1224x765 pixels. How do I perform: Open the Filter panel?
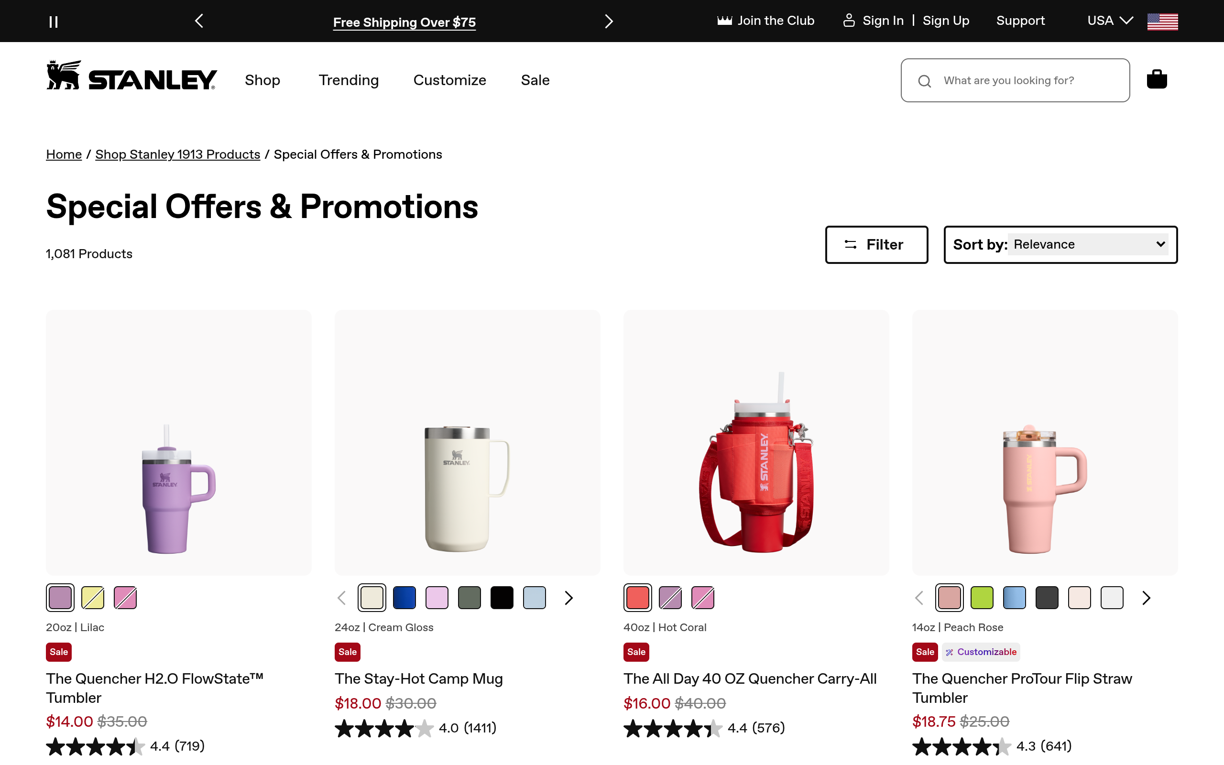876,245
